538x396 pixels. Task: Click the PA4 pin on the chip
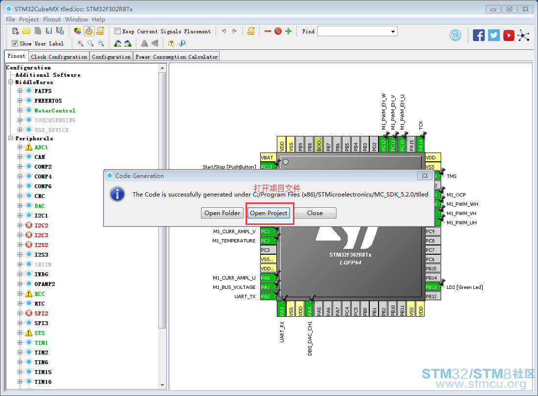[x=310, y=308]
